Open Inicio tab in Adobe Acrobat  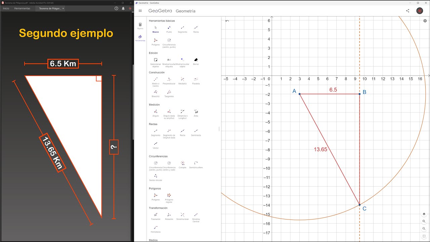(6, 8)
